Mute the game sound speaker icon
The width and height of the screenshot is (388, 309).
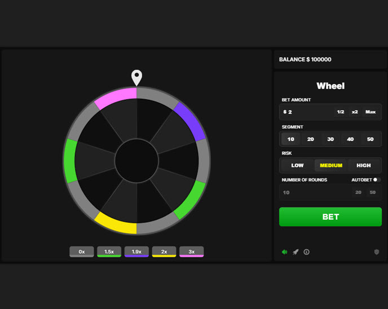click(x=285, y=252)
